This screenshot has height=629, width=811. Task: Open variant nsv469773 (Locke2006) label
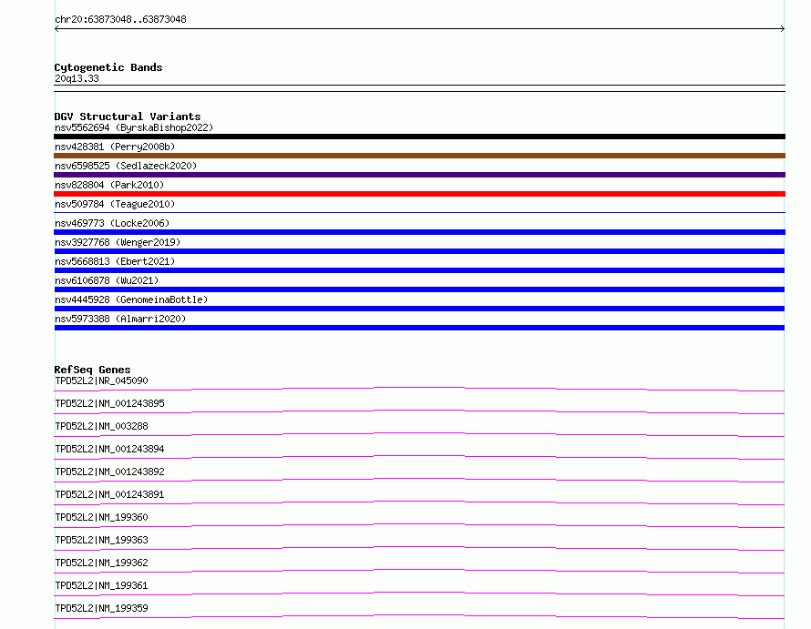click(x=112, y=223)
